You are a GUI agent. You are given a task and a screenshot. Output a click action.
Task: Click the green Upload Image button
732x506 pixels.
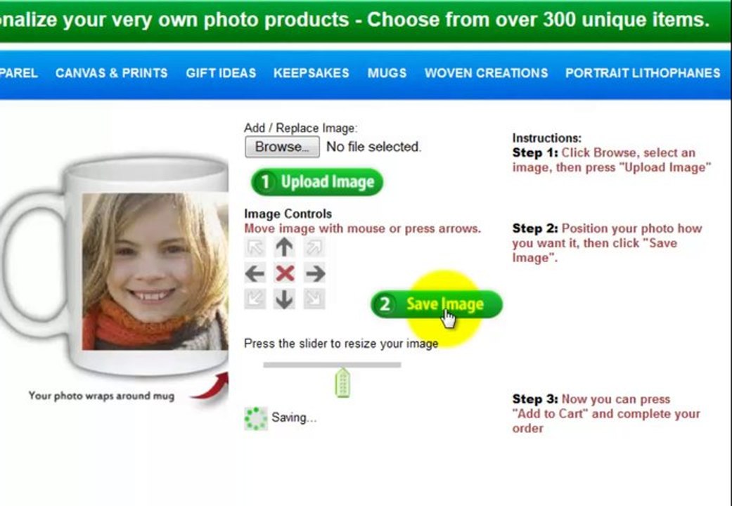coord(317,182)
